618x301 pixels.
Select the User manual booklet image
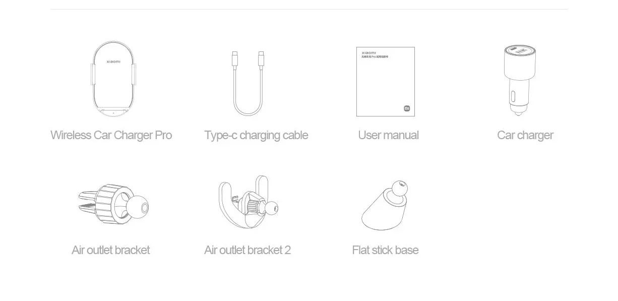[386, 82]
